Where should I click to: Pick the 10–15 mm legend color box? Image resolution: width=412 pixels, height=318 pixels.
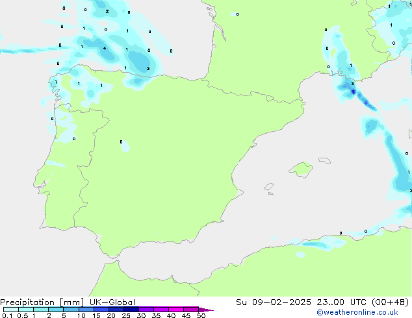point(86,310)
